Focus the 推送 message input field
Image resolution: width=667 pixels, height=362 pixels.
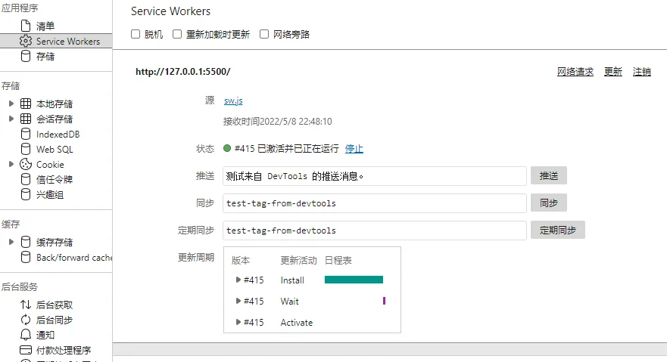pyautogui.click(x=374, y=176)
